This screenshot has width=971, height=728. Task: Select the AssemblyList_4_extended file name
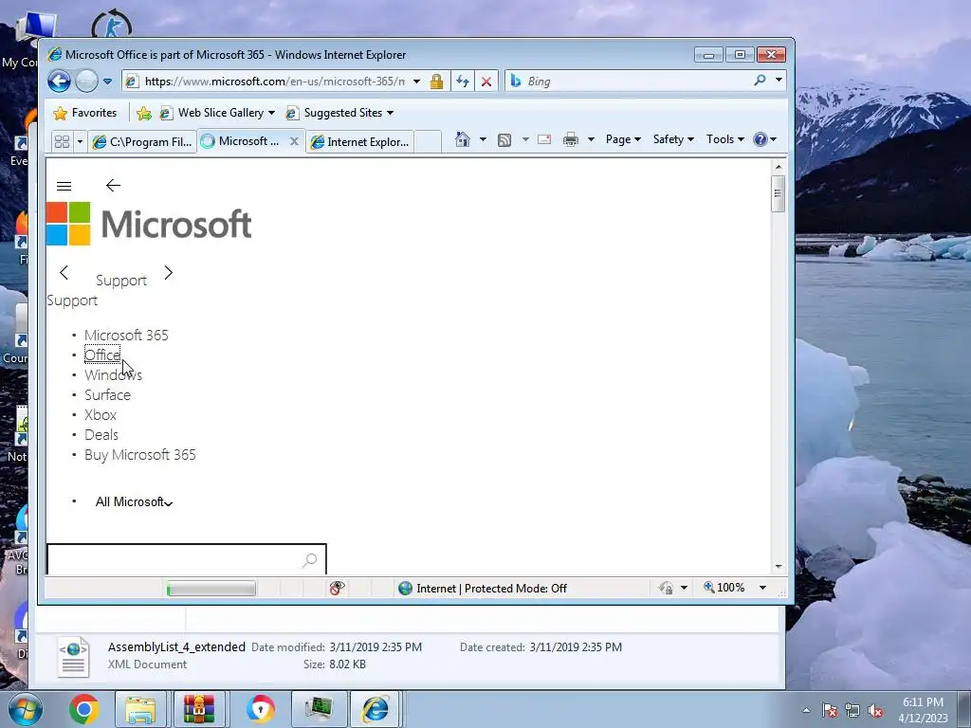click(x=176, y=646)
